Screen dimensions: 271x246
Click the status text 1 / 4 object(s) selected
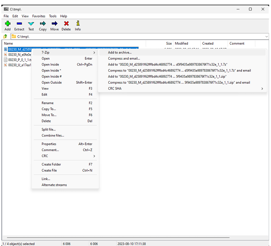18,244
